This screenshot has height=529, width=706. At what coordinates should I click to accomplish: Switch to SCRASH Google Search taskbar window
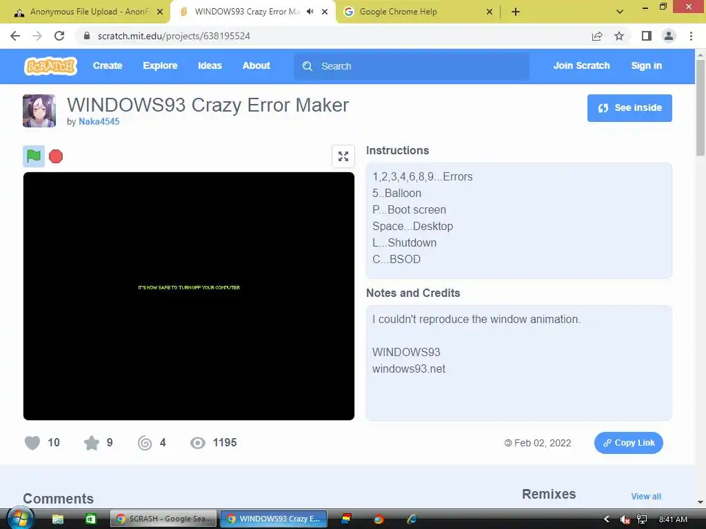(163, 519)
